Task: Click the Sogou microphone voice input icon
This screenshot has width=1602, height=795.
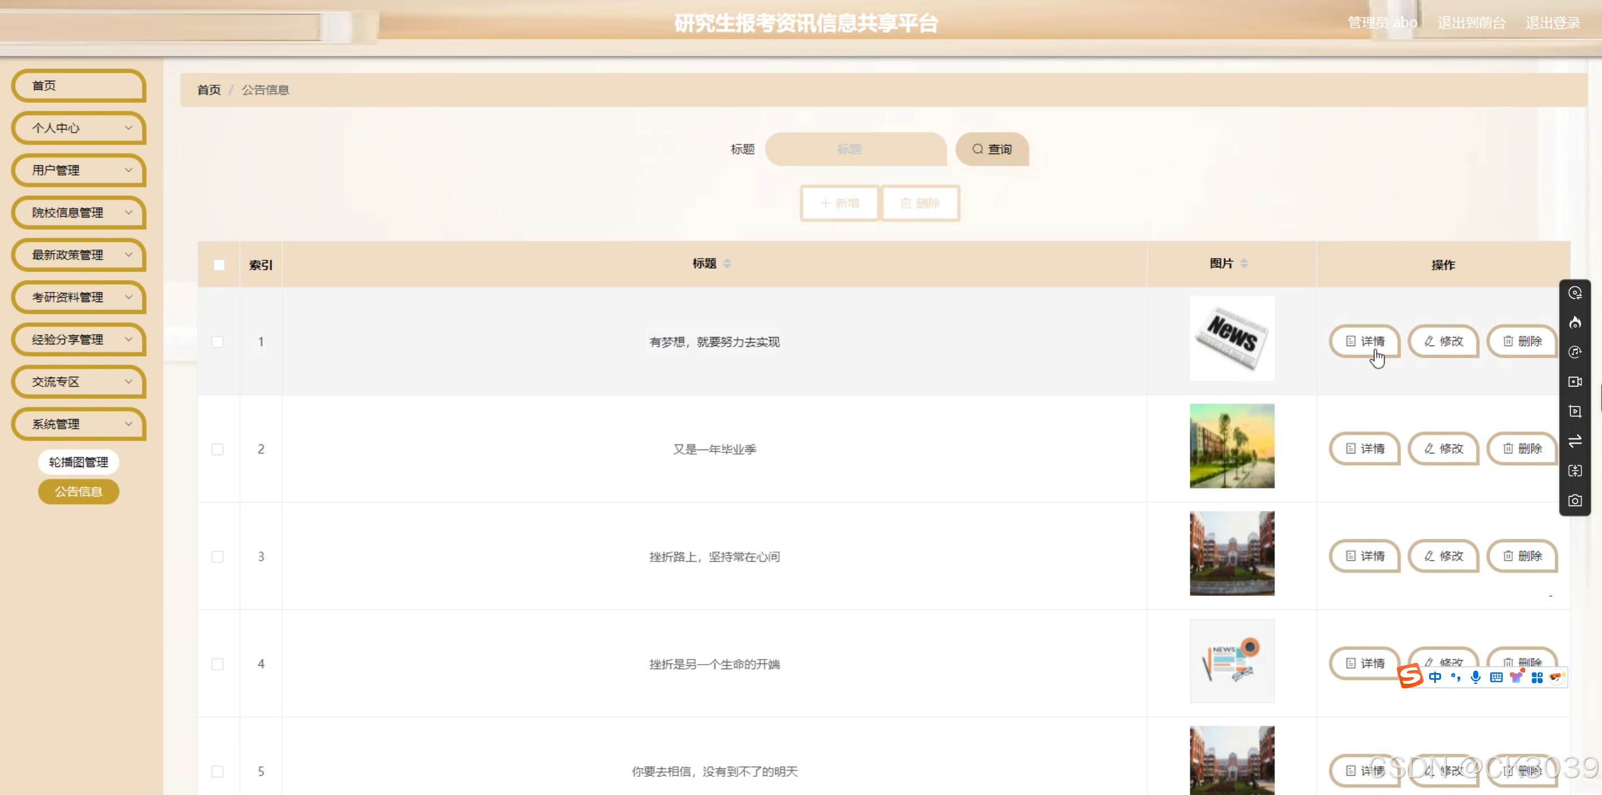Action: (1475, 677)
